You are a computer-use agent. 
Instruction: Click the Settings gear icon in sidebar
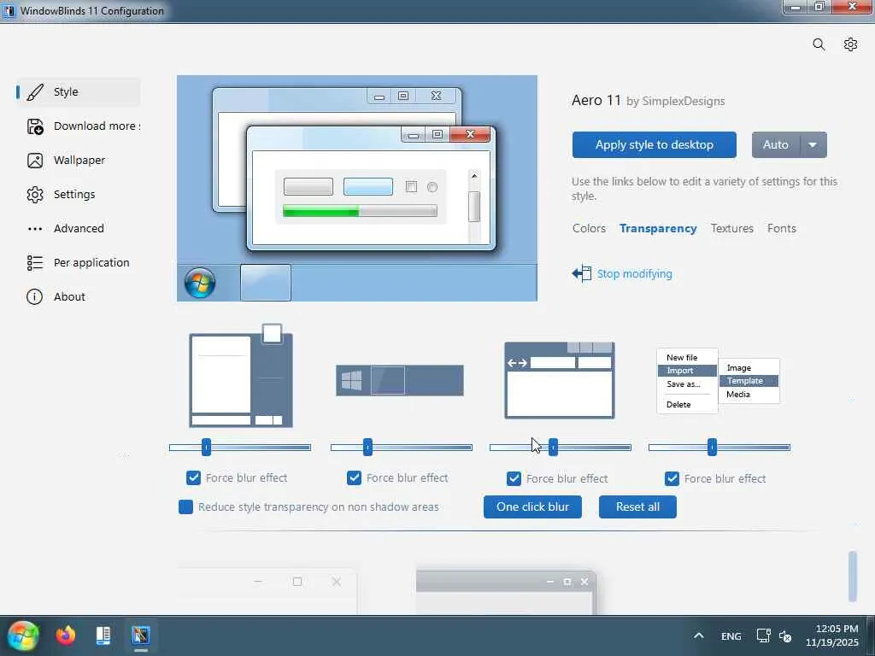pos(35,195)
